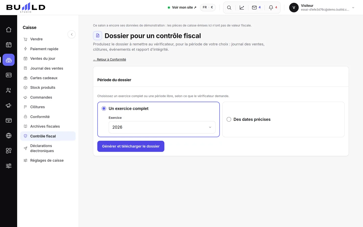This screenshot has width=363, height=227.
Task: Click the search magnifier icon
Action: click(x=229, y=8)
